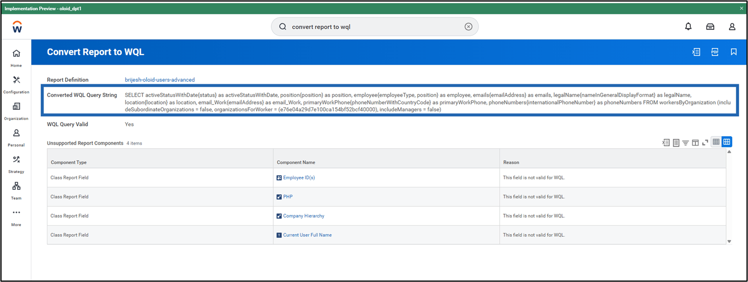Close the Implementation Preview window
Viewport: 748px width, 282px height.
(741, 8)
